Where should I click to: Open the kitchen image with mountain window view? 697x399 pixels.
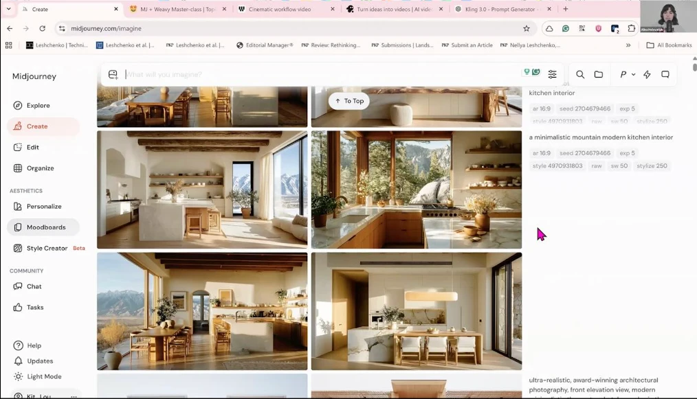[x=202, y=190]
